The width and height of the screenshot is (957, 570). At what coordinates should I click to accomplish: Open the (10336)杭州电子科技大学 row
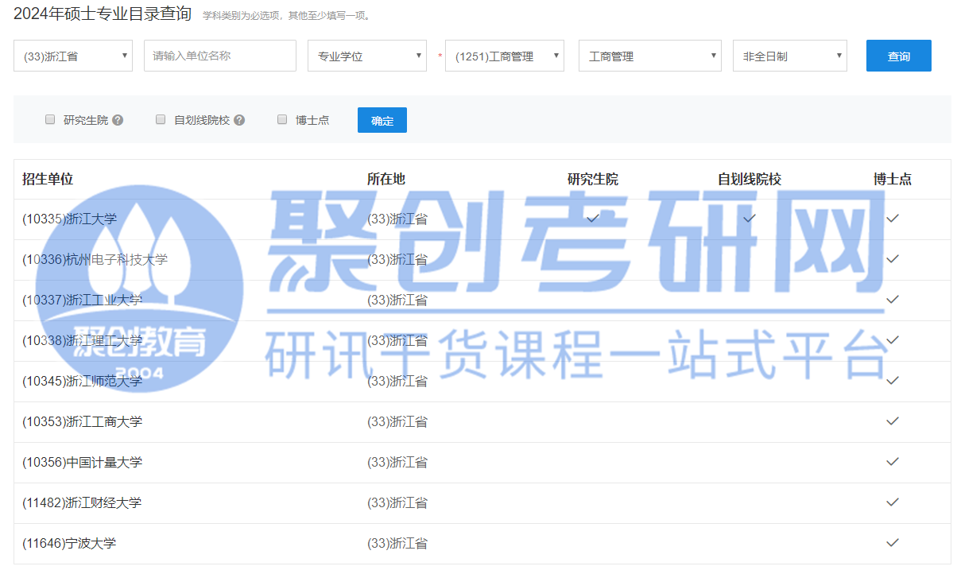(482, 259)
